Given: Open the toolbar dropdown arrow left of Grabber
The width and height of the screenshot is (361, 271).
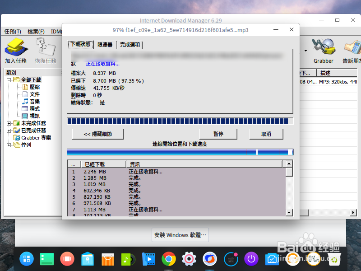Looking at the screenshot, I should pos(305,51).
